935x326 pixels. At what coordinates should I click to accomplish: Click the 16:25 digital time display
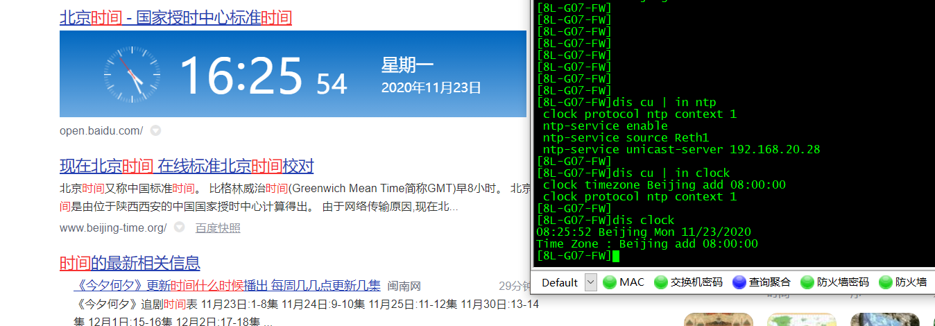[241, 74]
